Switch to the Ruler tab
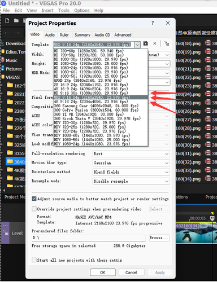The width and height of the screenshot is (217, 282). coord(64,35)
